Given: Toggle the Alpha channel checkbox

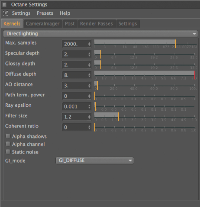Looking at the screenshot, I should click(8, 144).
